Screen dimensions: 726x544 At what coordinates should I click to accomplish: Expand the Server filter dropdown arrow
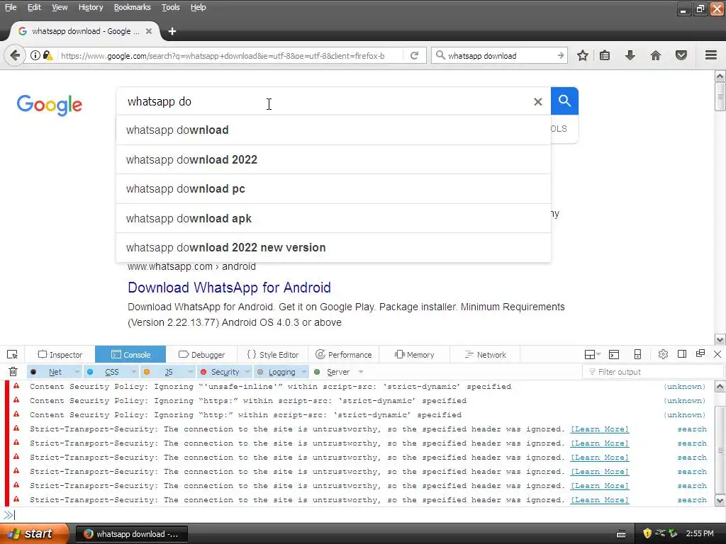(361, 372)
